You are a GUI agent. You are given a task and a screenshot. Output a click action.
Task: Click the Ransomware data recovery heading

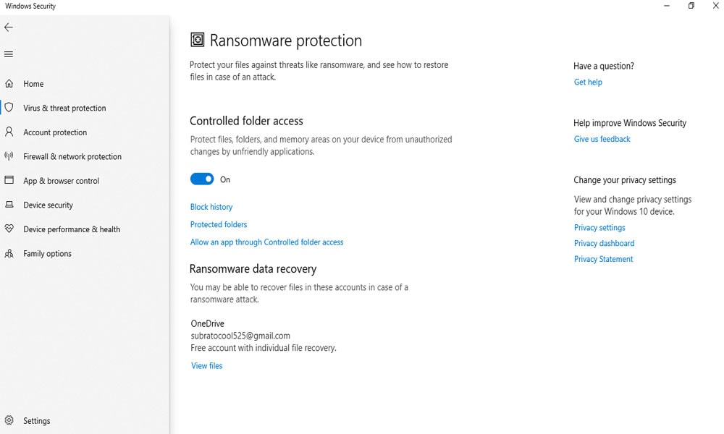tap(253, 269)
